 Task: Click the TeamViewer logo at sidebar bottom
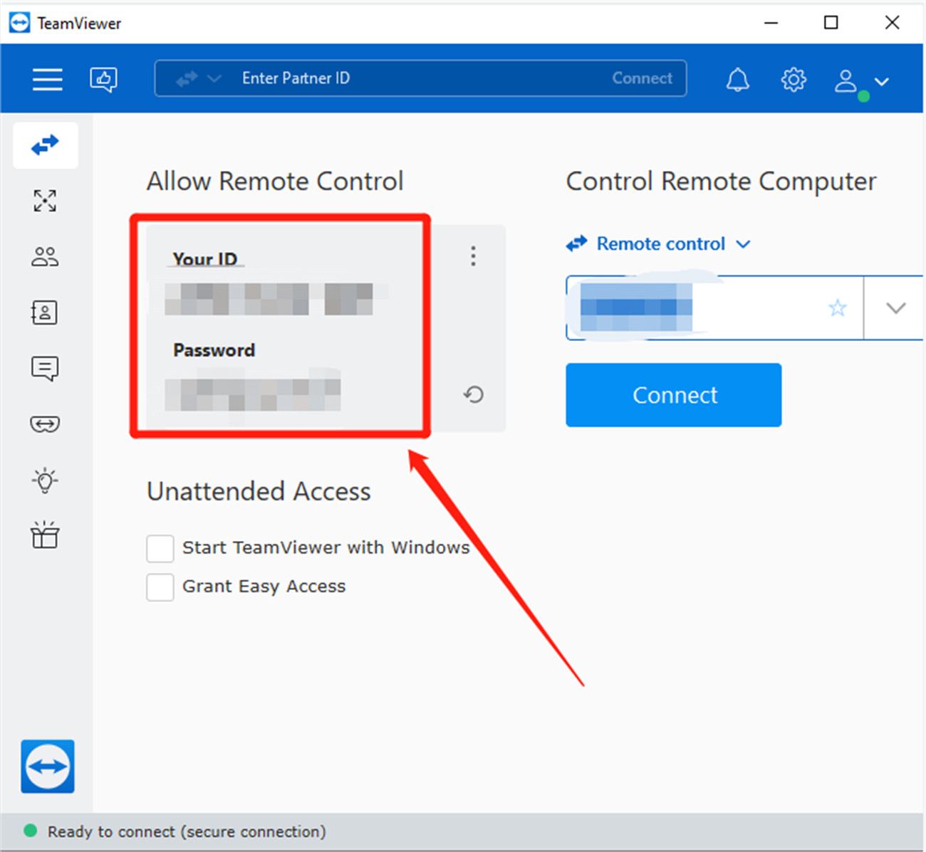point(48,766)
